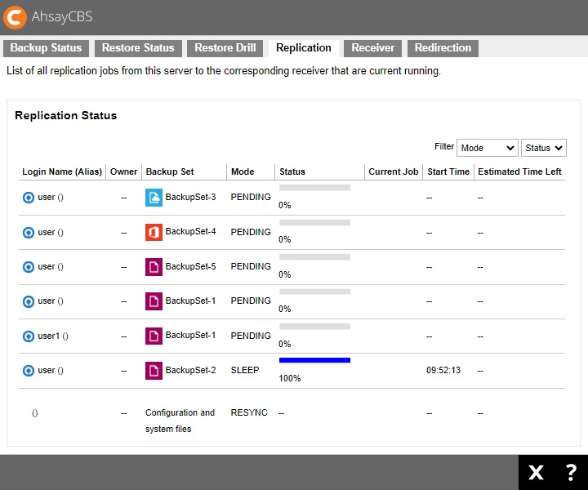Screen dimensions: 588x490
Task: Open the Status filter dropdown
Action: point(543,148)
